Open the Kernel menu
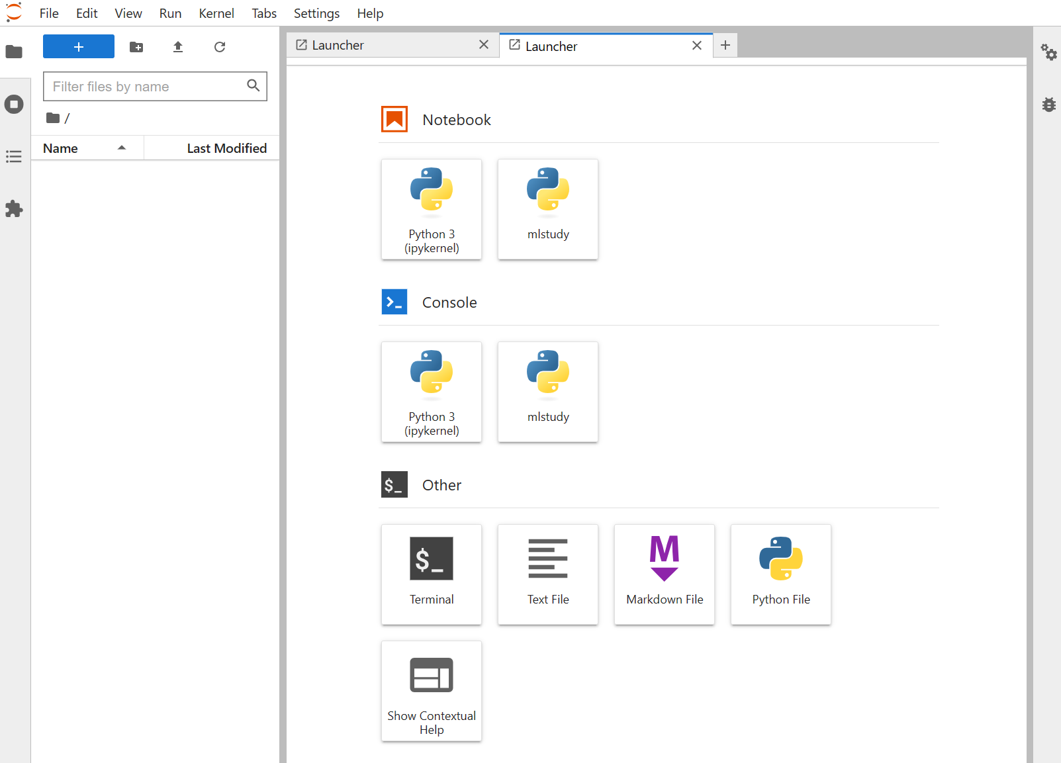 [x=216, y=13]
